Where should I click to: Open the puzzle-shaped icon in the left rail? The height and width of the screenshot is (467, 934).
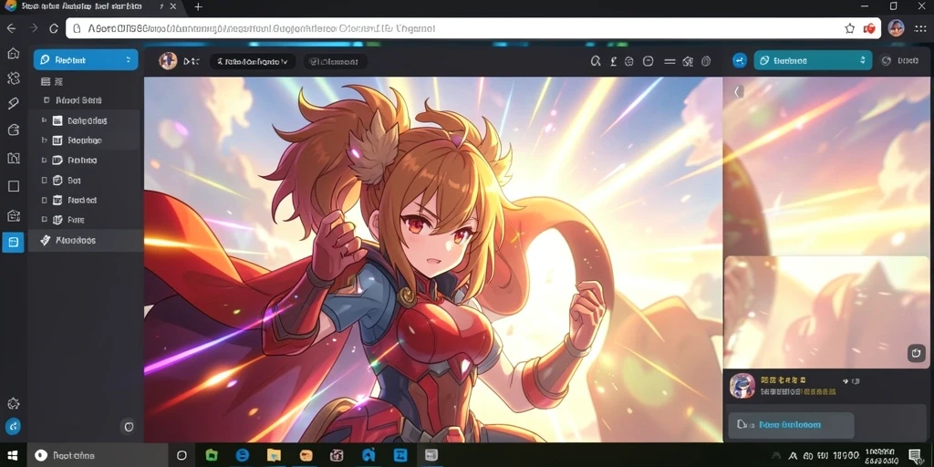click(13, 78)
